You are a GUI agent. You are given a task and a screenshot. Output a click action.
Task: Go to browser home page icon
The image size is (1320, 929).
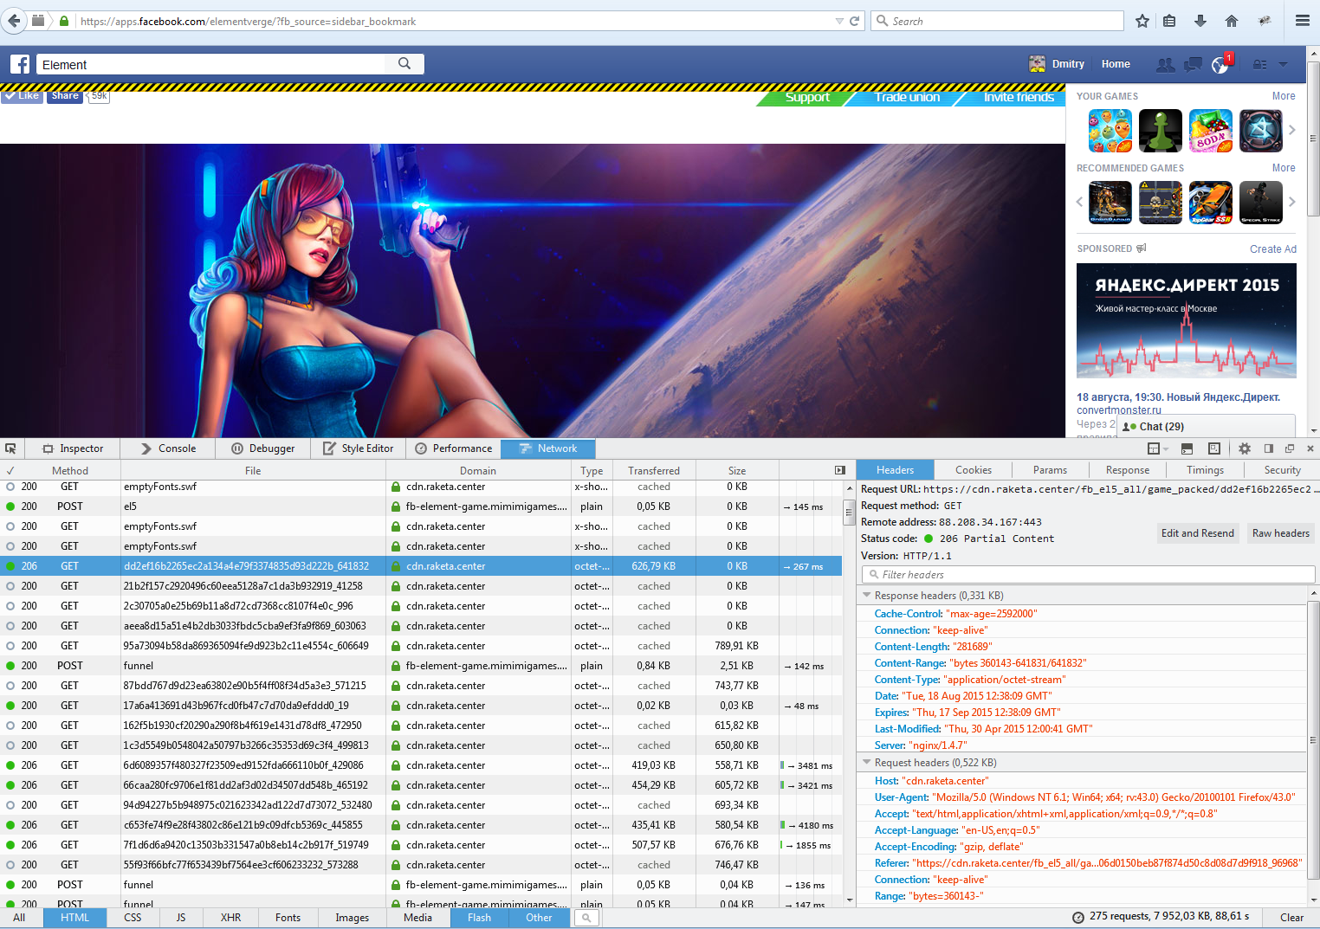pyautogui.click(x=1232, y=21)
